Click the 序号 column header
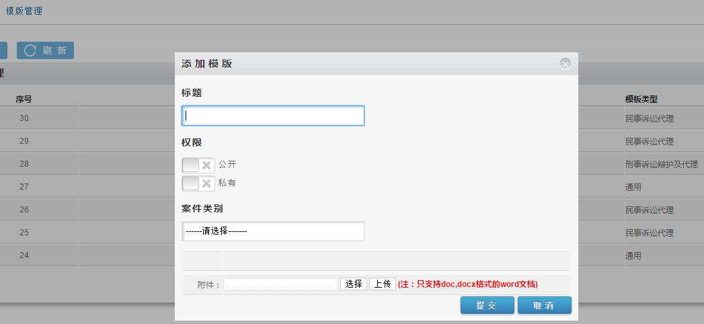Screen dimensions: 704x324 pos(24,99)
